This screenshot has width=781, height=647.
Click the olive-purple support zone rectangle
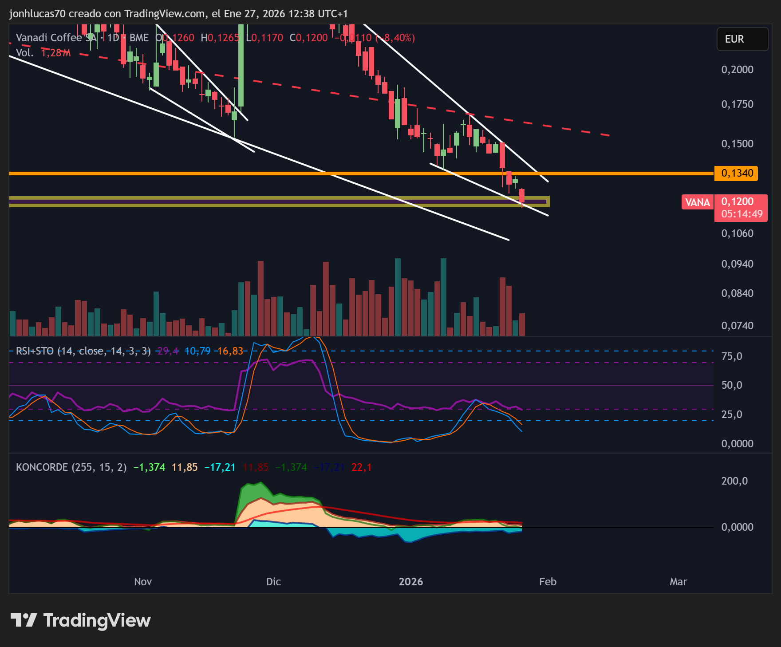pyautogui.click(x=279, y=201)
